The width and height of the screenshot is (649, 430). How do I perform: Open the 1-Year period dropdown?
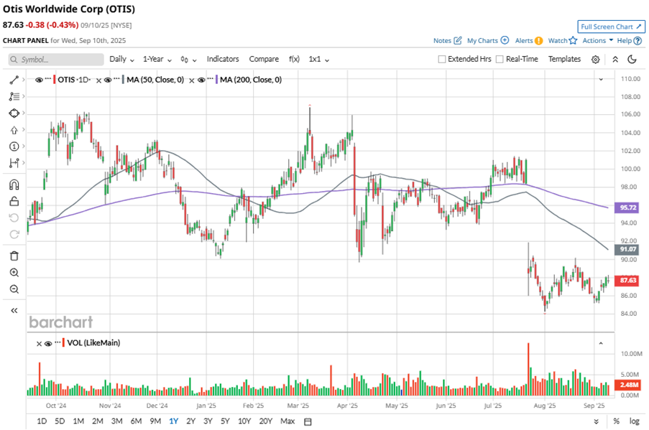click(x=157, y=59)
